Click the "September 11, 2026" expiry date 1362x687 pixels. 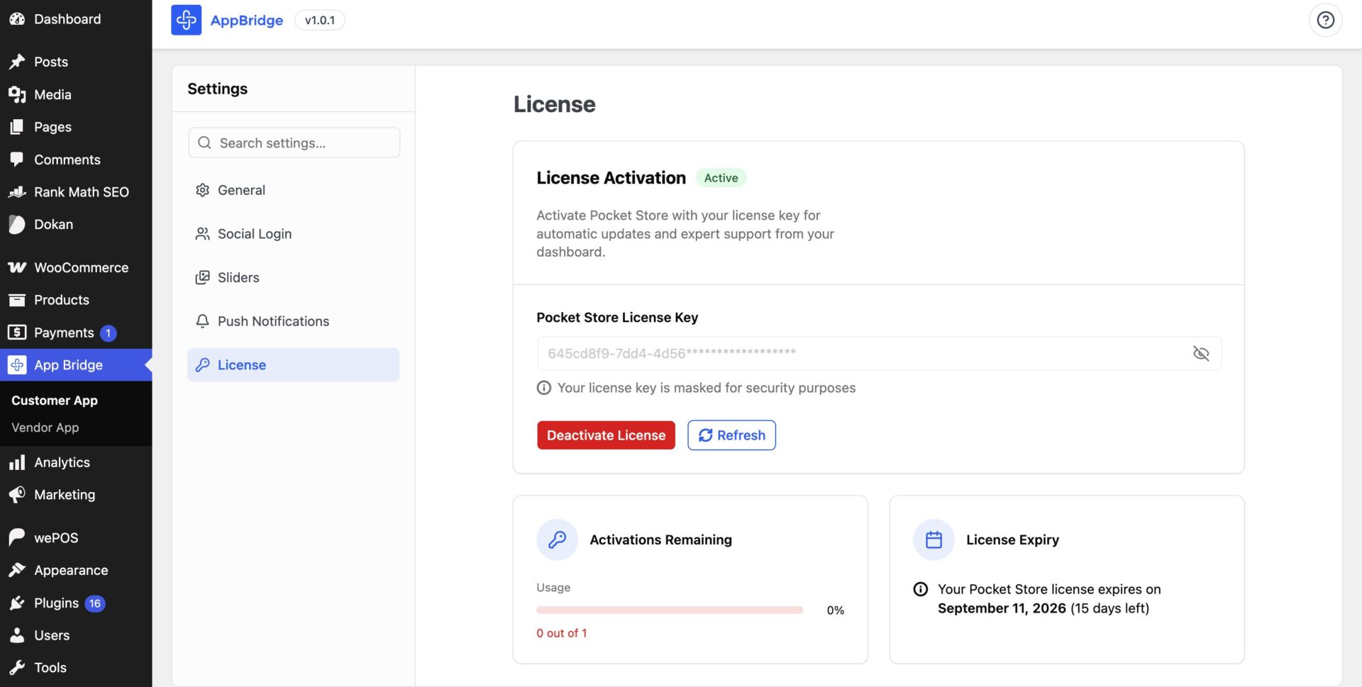coord(1002,608)
